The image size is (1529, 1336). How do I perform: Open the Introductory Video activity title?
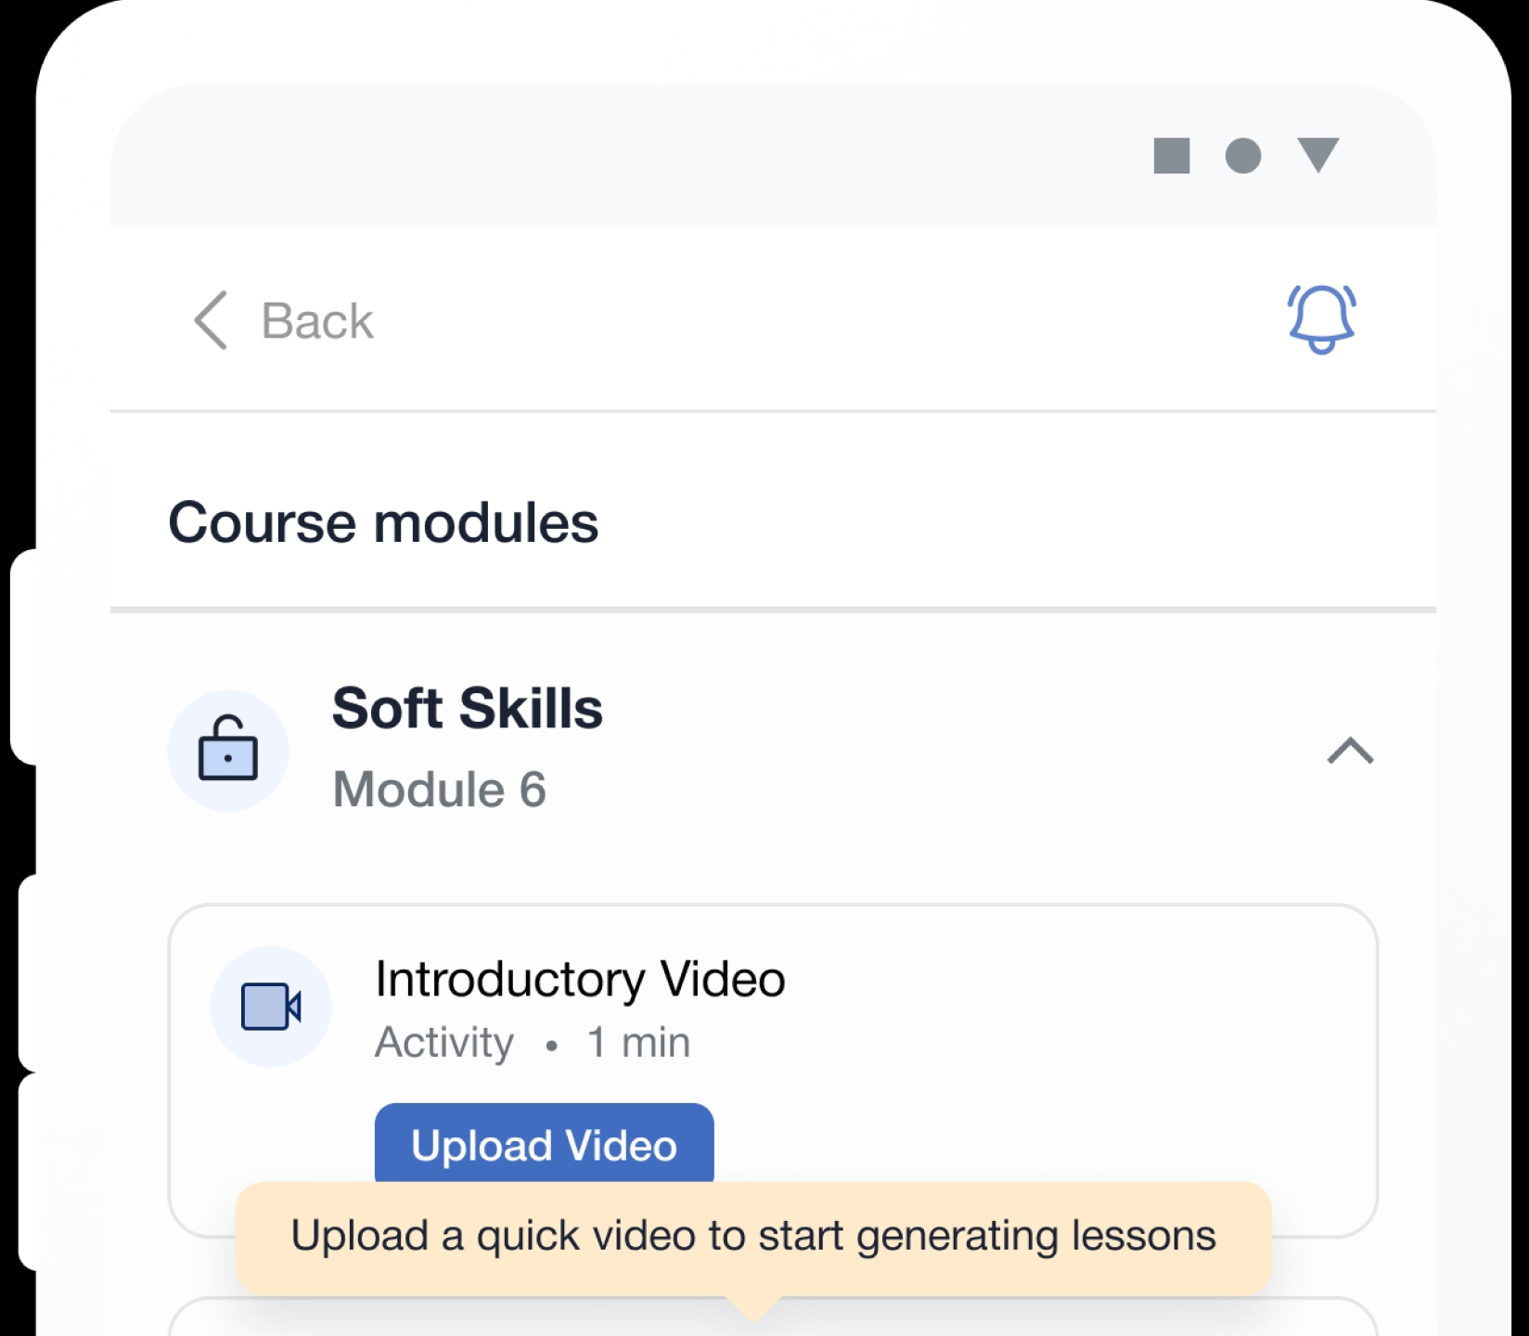580,979
